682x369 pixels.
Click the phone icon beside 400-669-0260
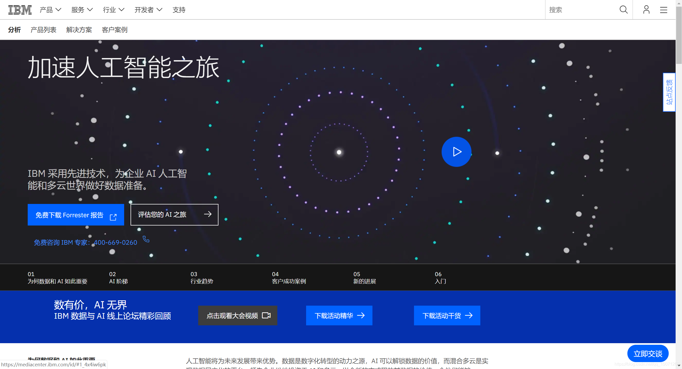146,239
